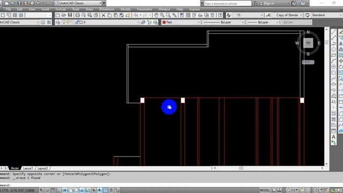Open the Layer 0 dropdown list
The height and width of the screenshot is (193, 343).
point(138,23)
